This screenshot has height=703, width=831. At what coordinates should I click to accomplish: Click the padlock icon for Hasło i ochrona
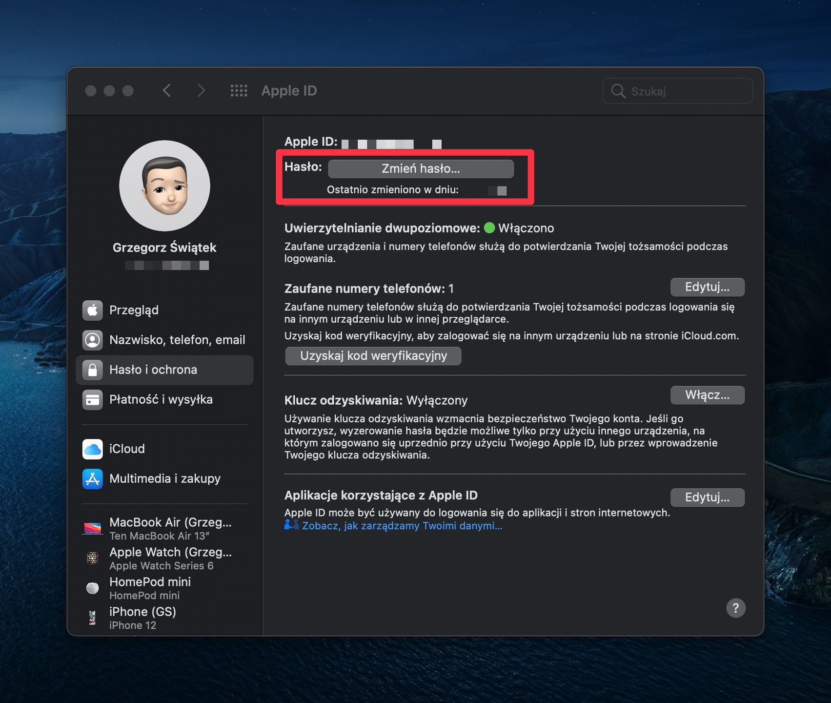pyautogui.click(x=93, y=370)
